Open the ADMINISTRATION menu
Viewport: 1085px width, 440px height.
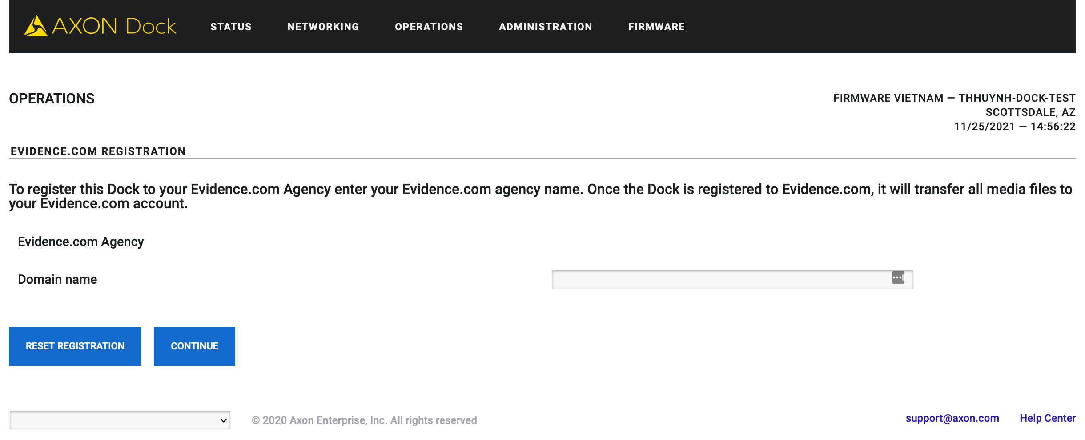pyautogui.click(x=546, y=27)
